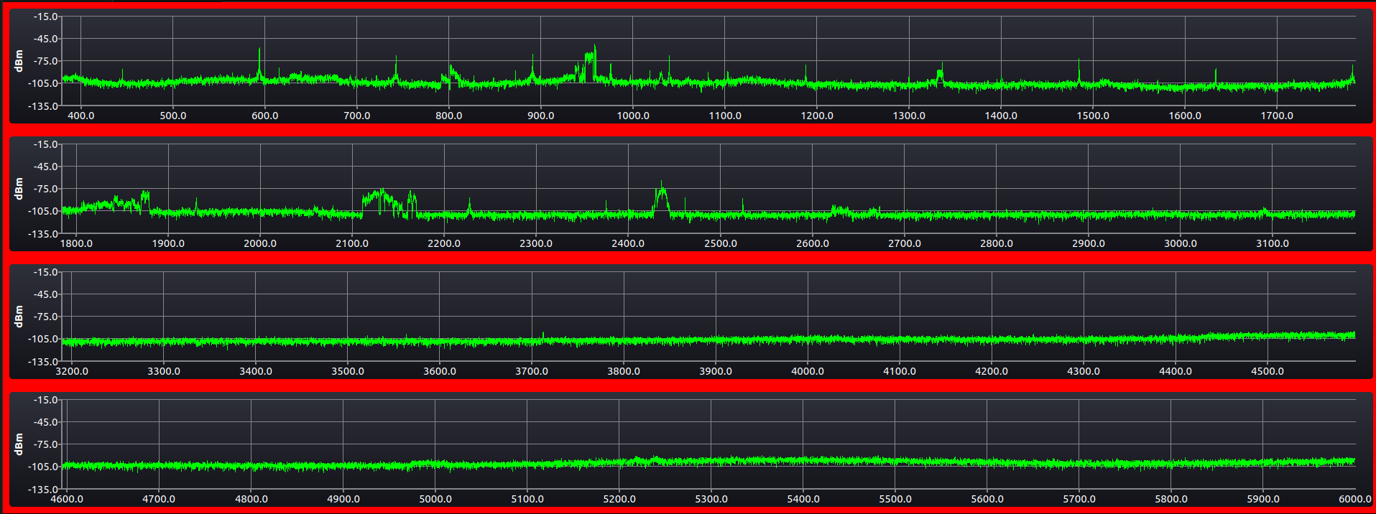Click dBm axis title of the 4600–6000 plot

[x=19, y=444]
